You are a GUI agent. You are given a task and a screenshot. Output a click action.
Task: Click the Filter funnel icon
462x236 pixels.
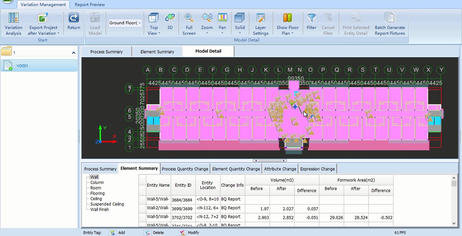(x=311, y=18)
